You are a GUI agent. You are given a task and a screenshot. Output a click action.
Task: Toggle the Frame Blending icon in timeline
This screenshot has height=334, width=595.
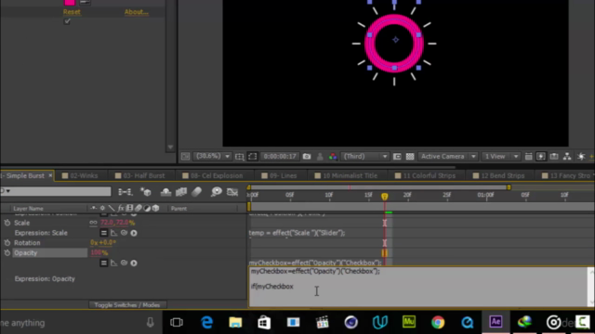(181, 192)
